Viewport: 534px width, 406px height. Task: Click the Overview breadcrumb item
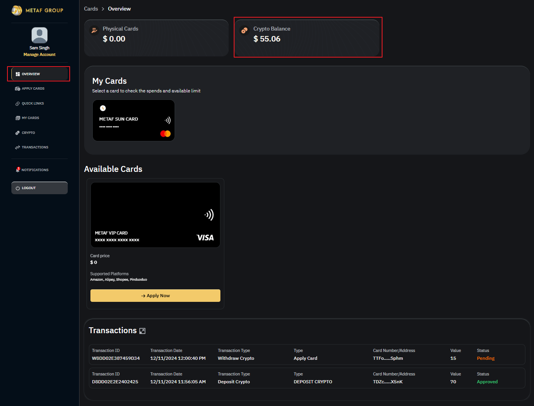(119, 9)
